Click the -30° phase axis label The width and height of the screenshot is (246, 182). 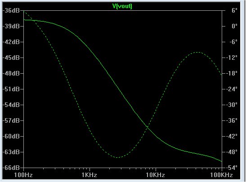pos(232,105)
